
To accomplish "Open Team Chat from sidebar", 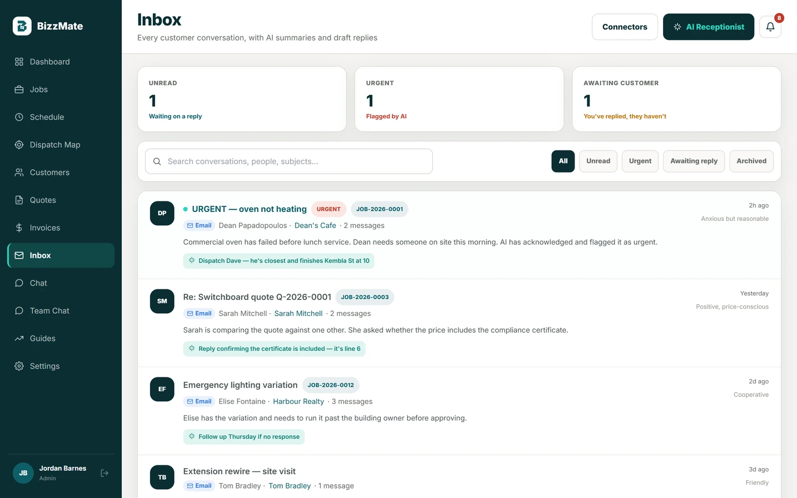I will (x=61, y=311).
